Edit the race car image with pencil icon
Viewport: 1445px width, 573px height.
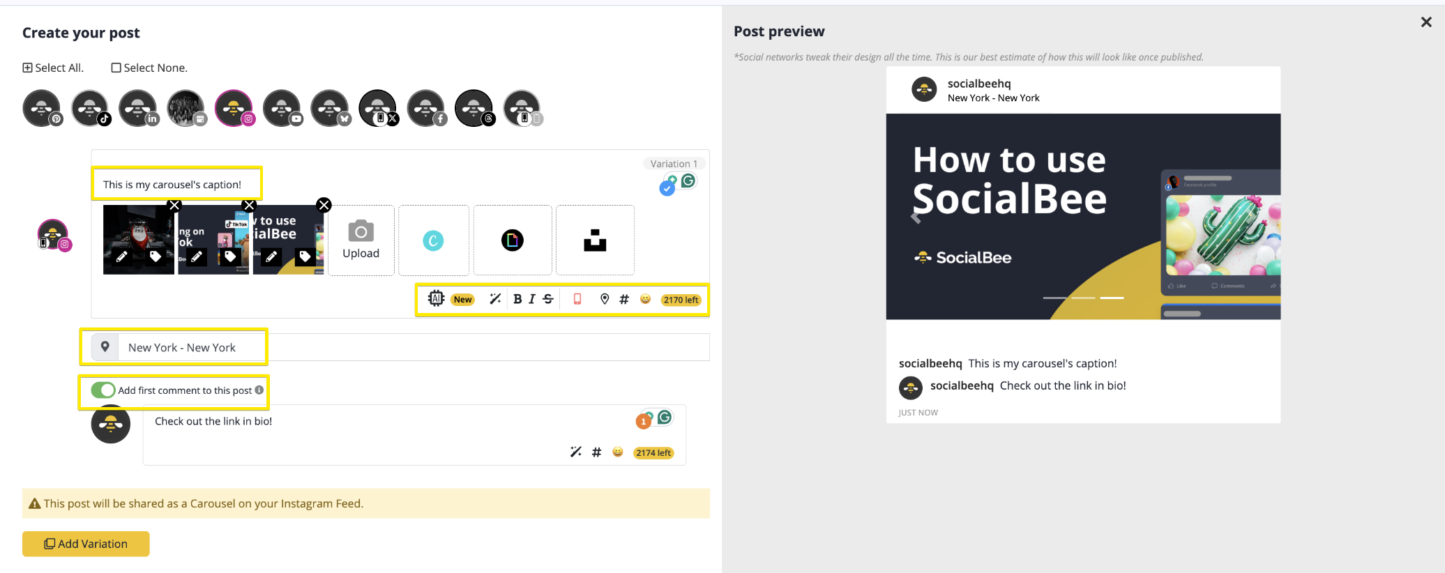click(121, 257)
